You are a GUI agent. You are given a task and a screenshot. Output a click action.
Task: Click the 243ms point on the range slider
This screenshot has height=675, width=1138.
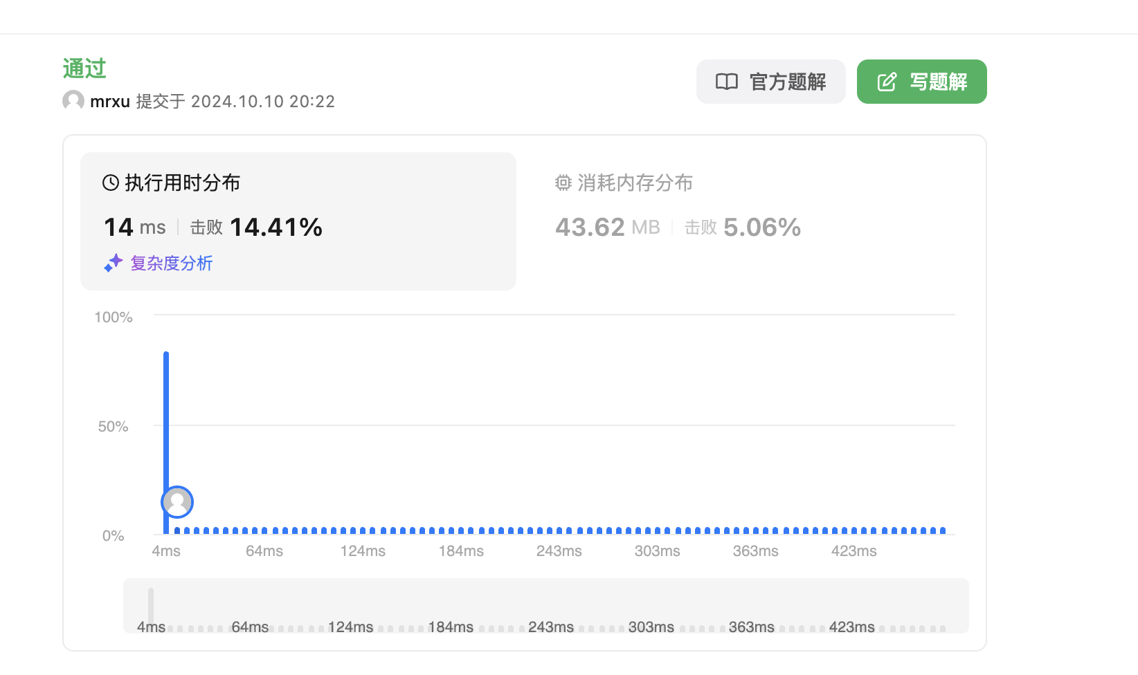click(551, 627)
